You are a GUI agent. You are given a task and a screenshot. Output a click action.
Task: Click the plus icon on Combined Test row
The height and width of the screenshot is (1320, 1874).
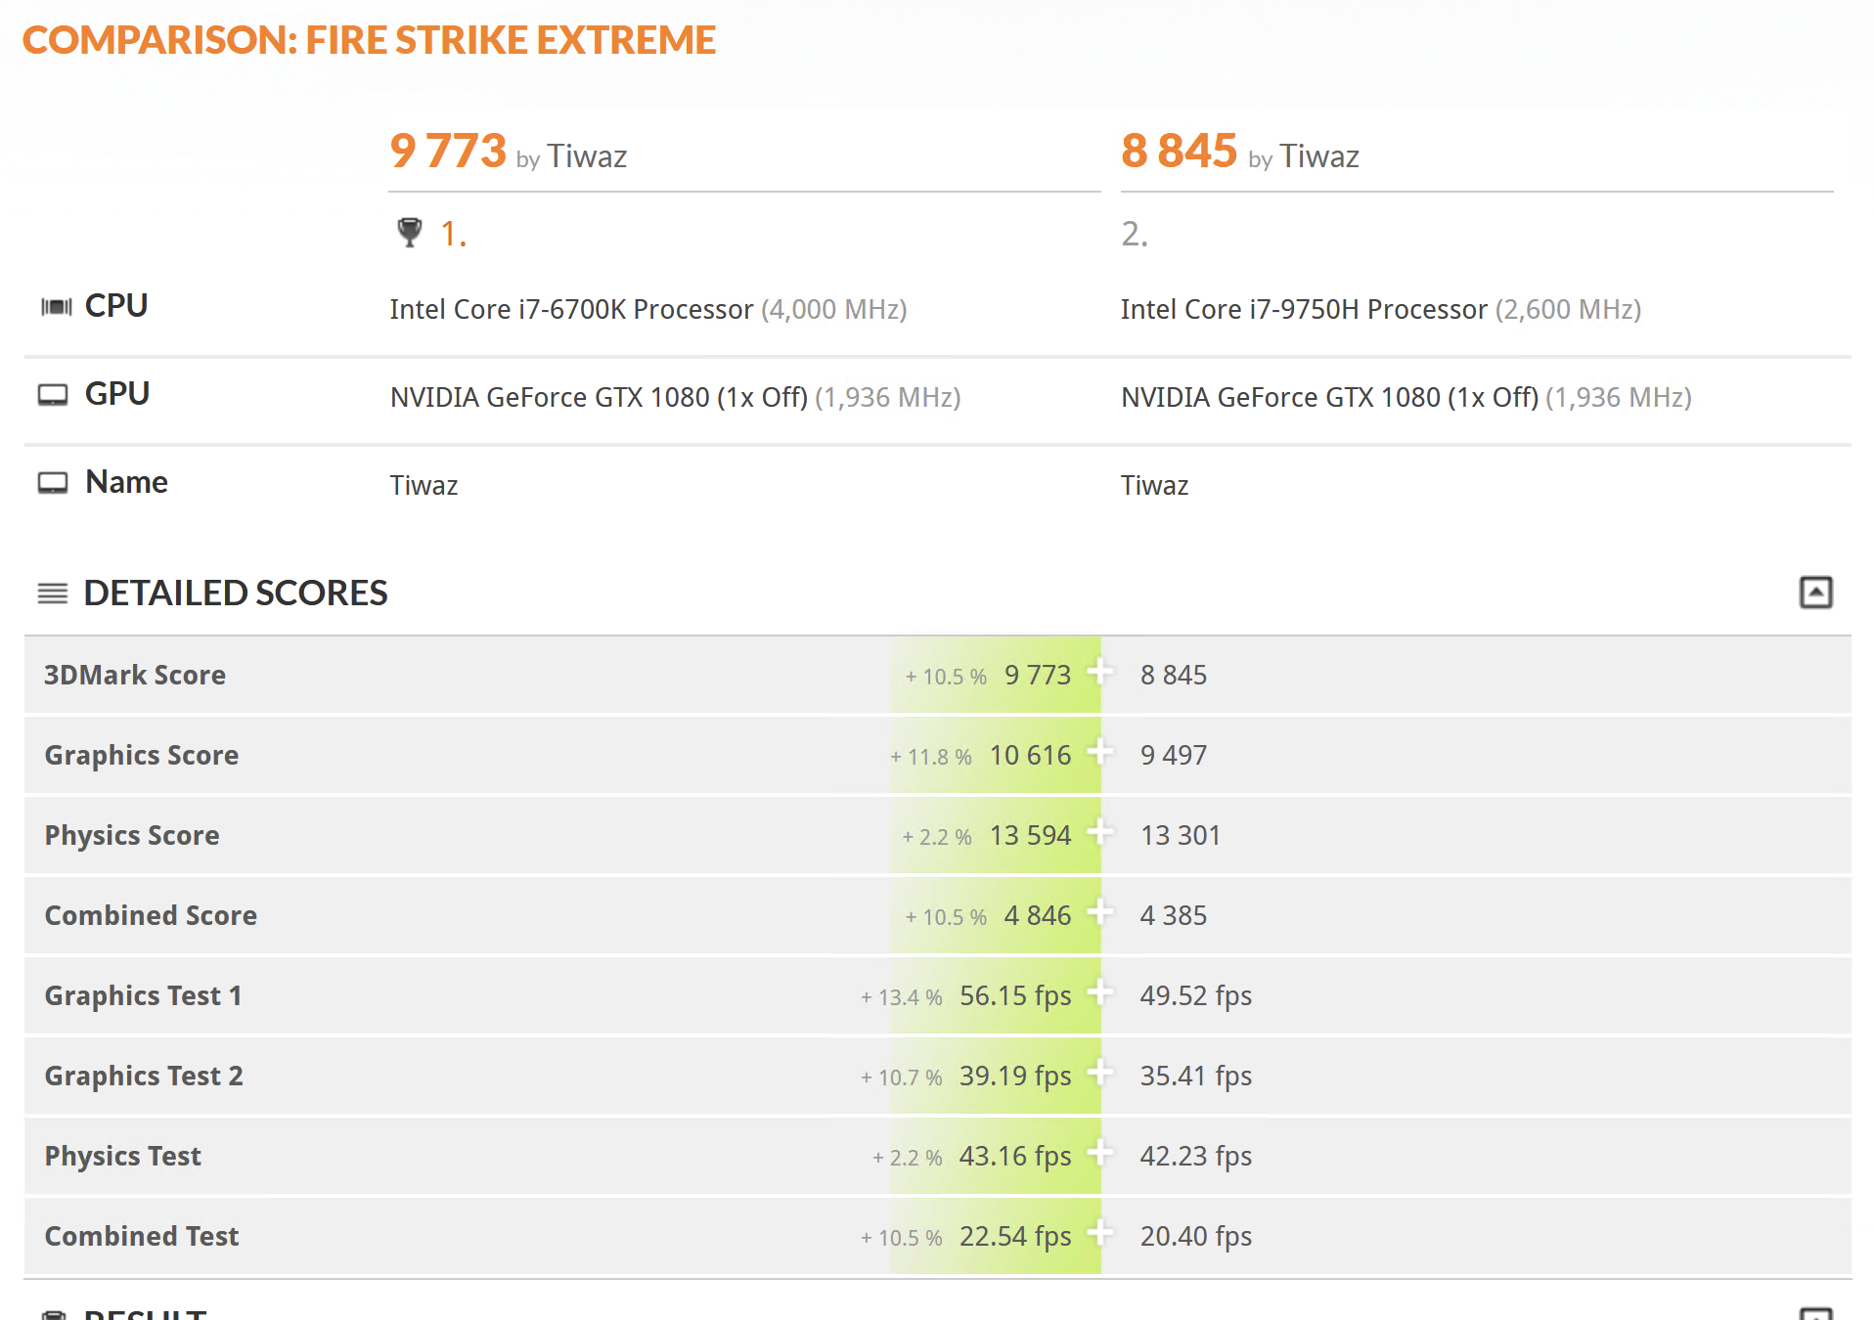(1100, 1233)
